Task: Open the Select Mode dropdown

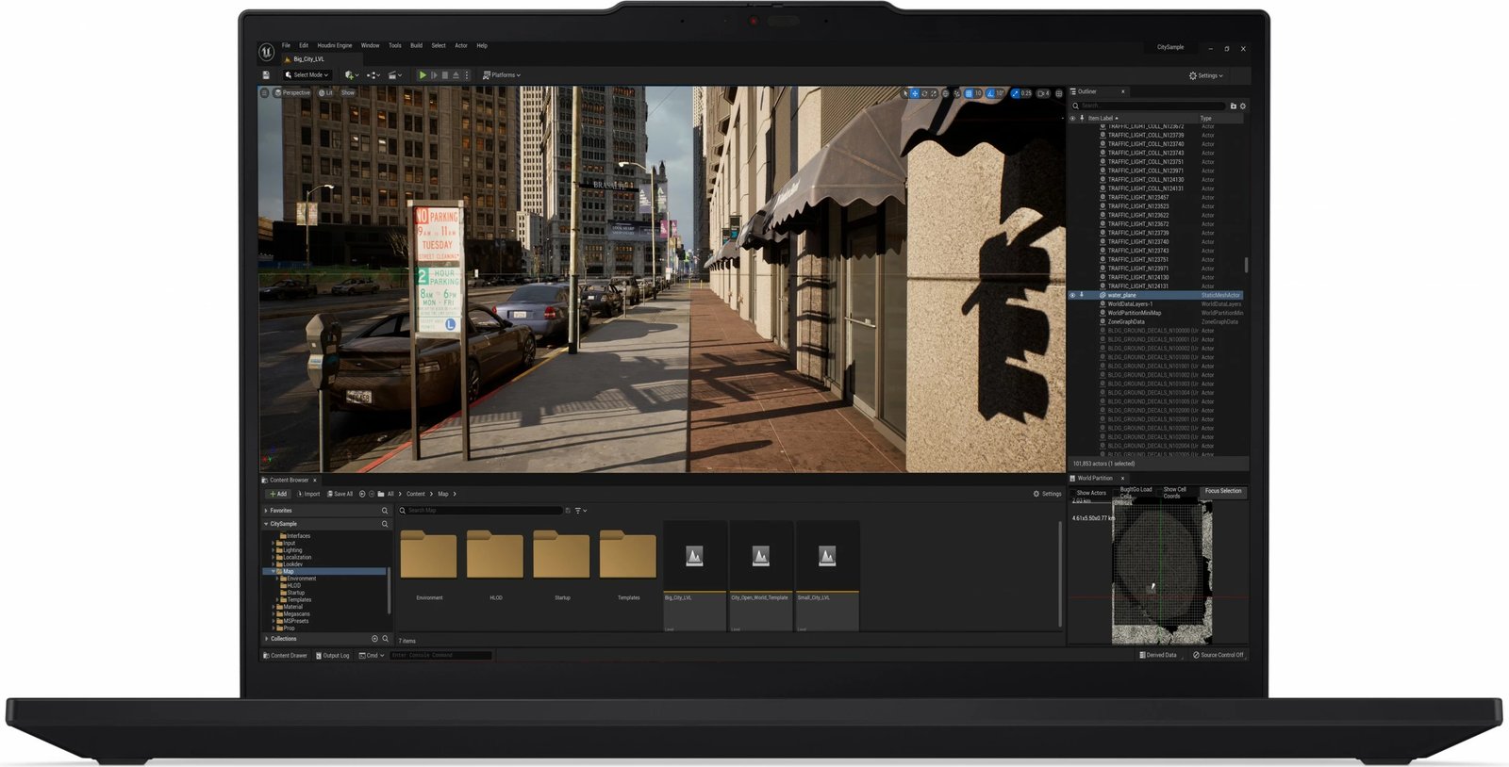Action: 307,75
